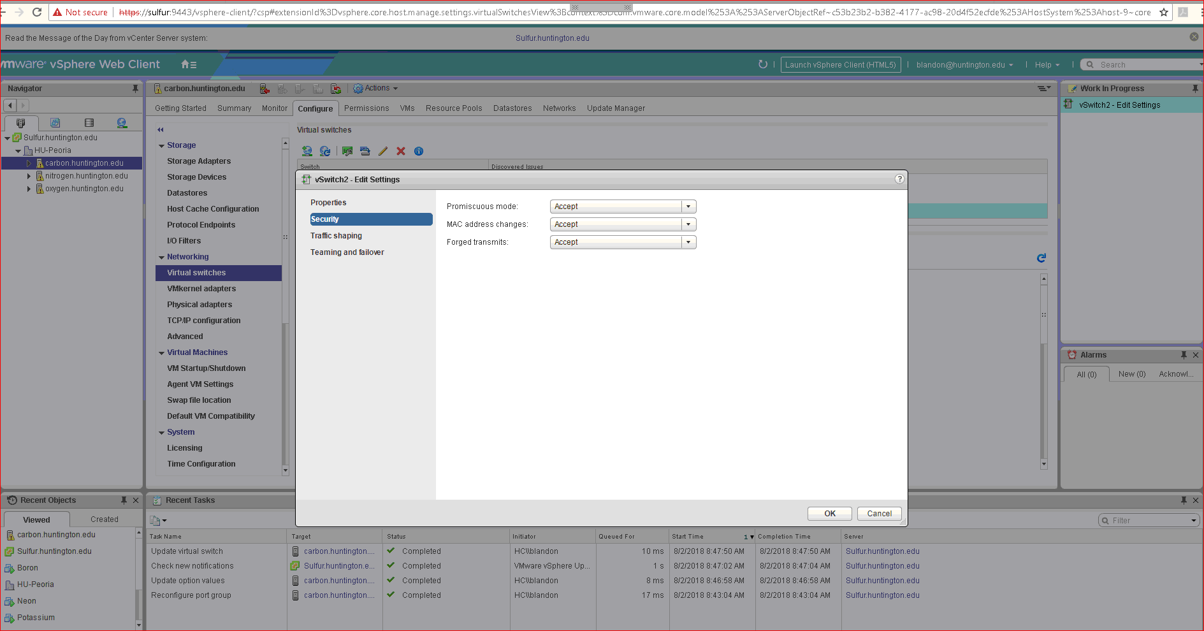Open the Update Manager tab
1204x631 pixels.
click(616, 108)
